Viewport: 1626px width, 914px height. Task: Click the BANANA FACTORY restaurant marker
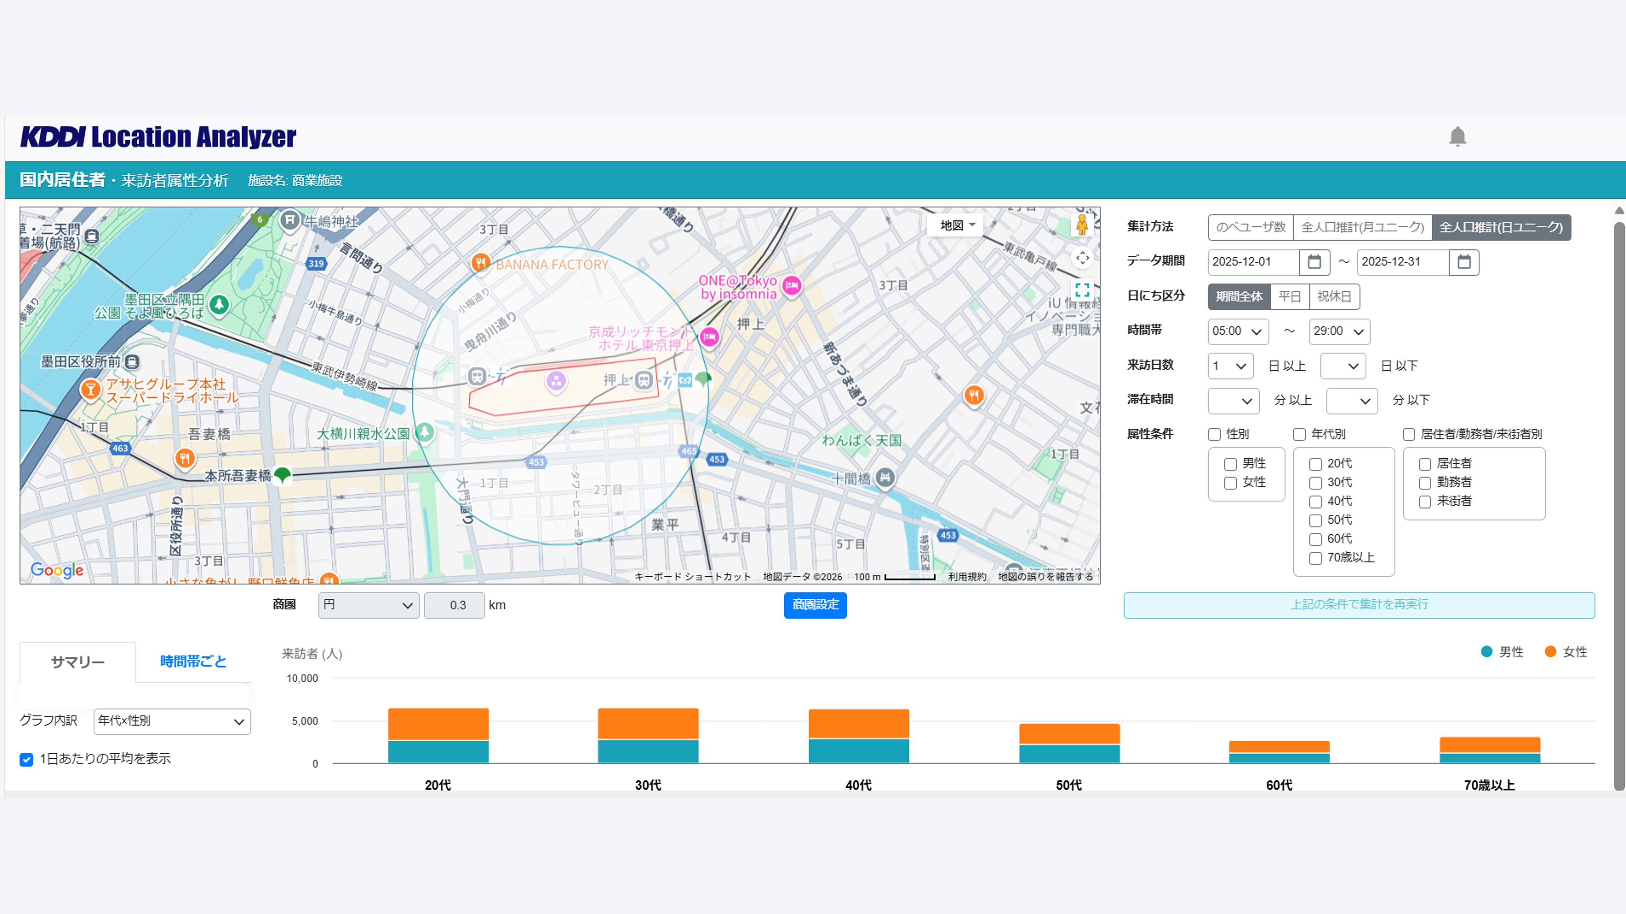click(x=480, y=262)
